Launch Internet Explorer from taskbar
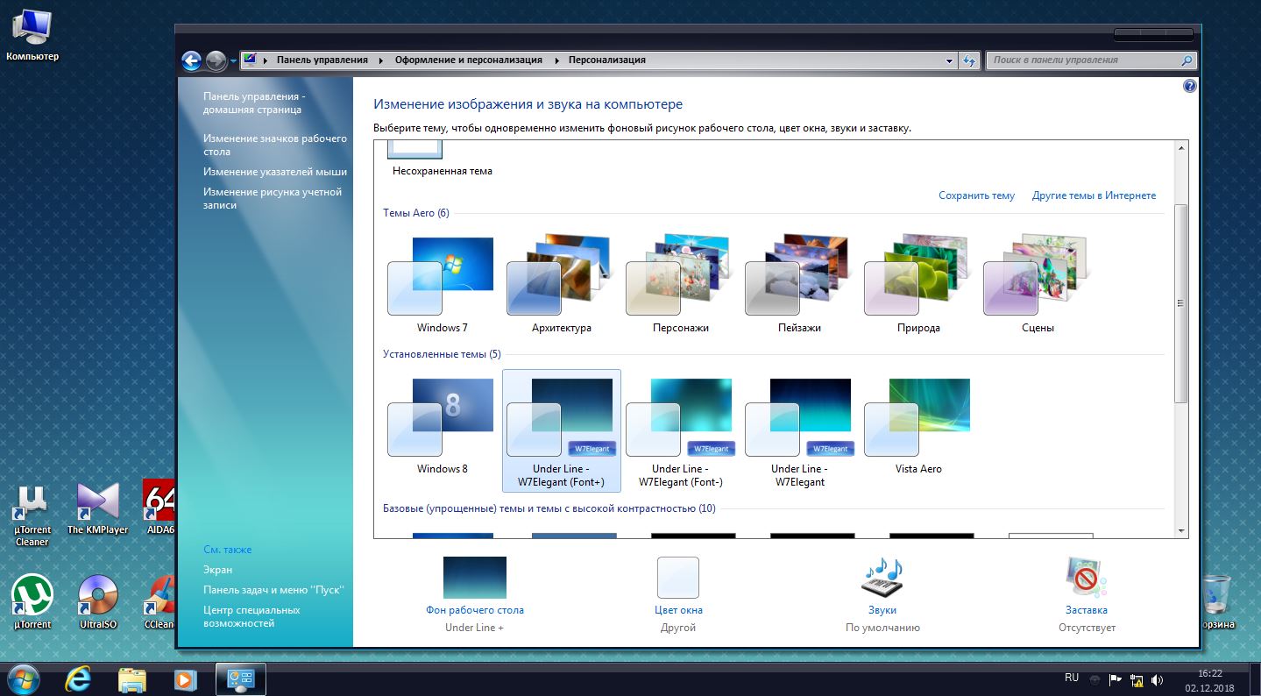The image size is (1261, 696). [x=79, y=679]
